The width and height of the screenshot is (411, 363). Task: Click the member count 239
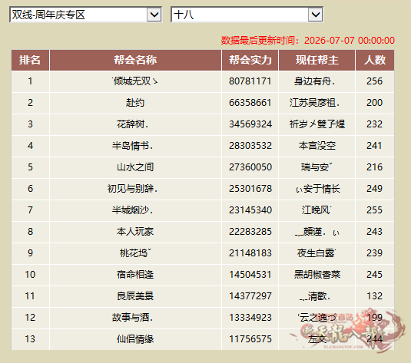click(x=375, y=253)
